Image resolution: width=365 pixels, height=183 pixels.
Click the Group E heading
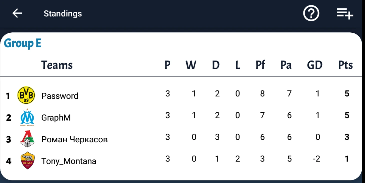pyautogui.click(x=22, y=43)
